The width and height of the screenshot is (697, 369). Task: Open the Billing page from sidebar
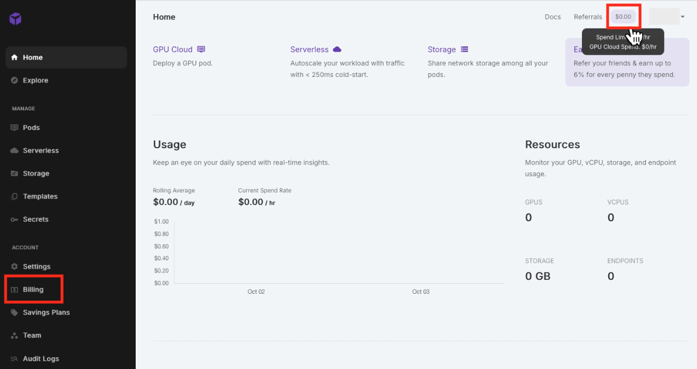point(33,289)
